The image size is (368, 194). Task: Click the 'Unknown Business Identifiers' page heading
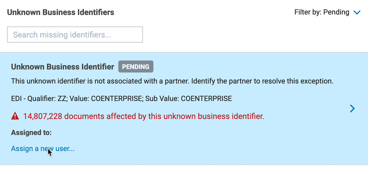tap(60, 12)
